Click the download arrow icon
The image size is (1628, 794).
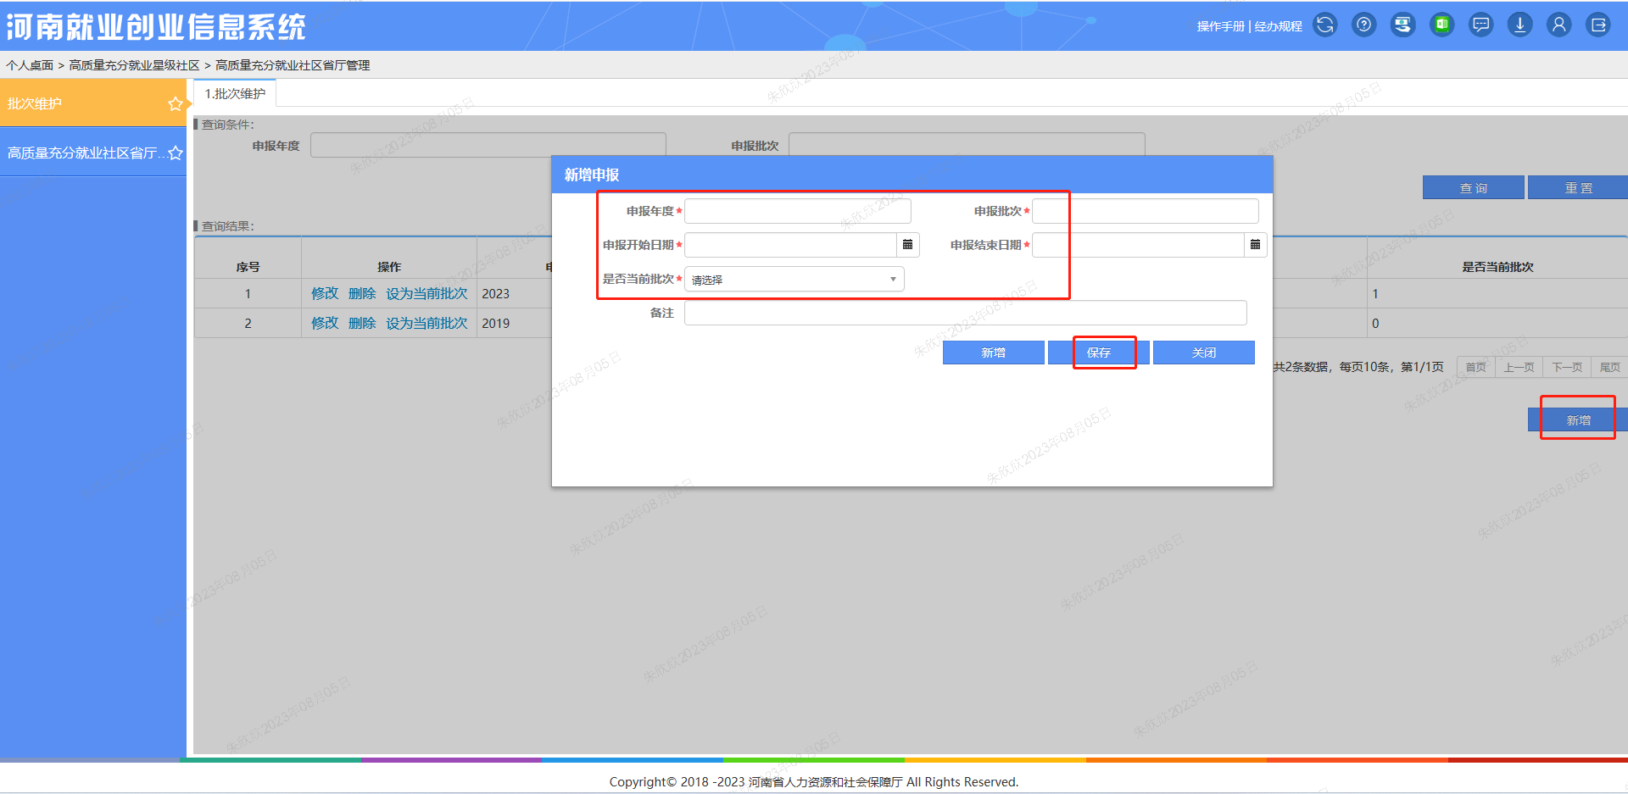pyautogui.click(x=1519, y=25)
